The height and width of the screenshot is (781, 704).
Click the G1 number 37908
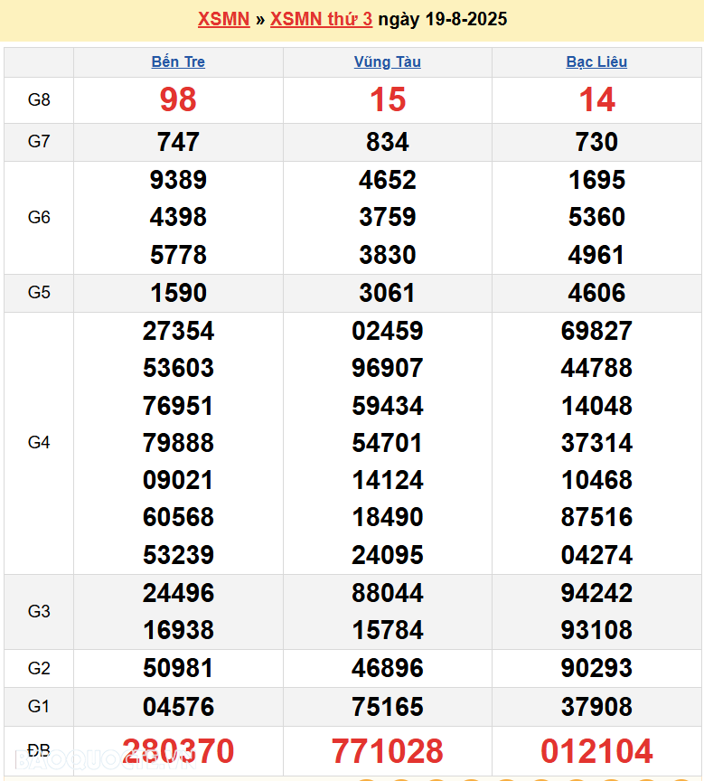(596, 707)
